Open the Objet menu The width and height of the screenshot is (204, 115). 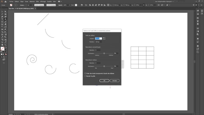pyautogui.click(x=22, y=2)
